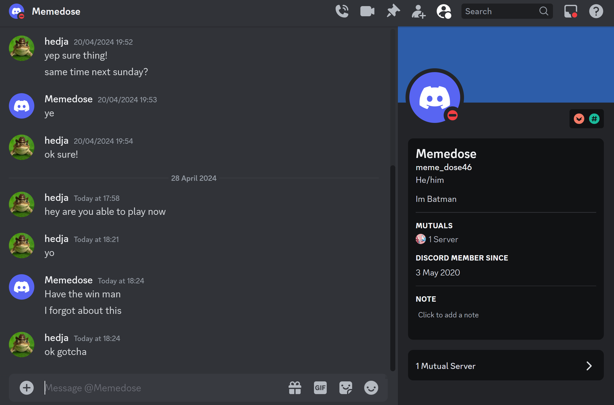
Task: Open the sticker picker
Action: 346,388
